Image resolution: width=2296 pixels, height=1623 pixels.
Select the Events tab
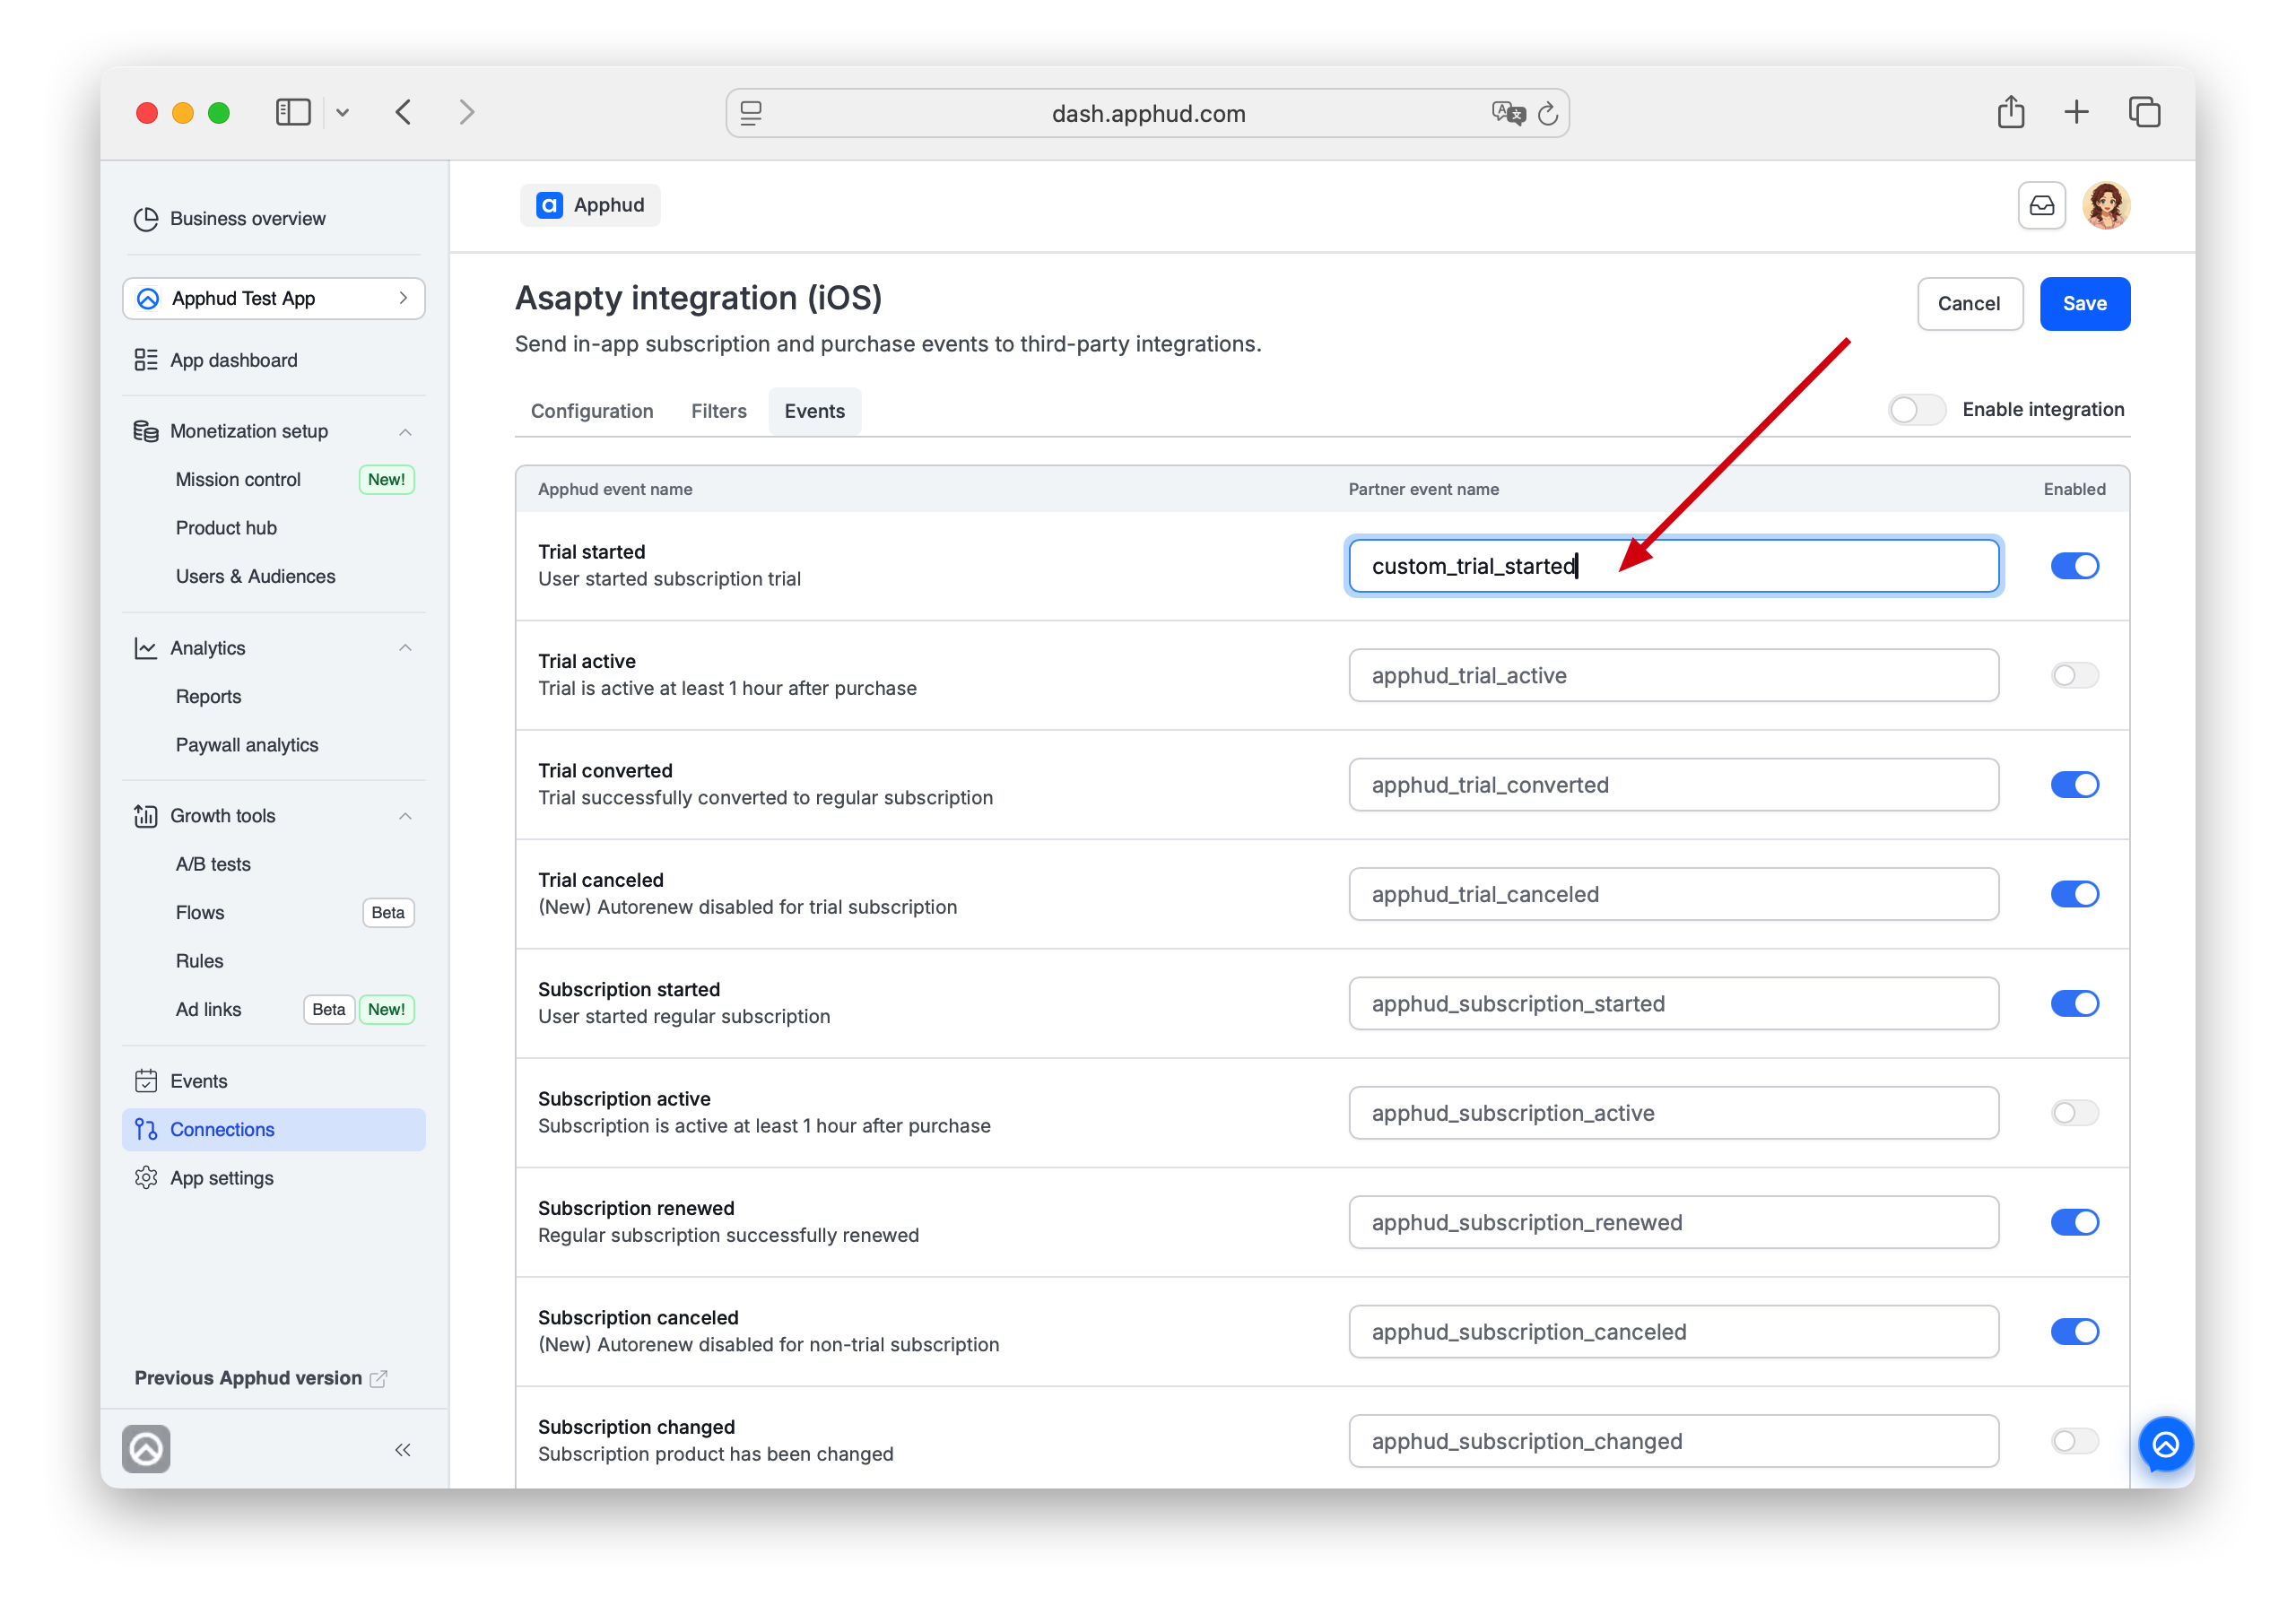814,411
